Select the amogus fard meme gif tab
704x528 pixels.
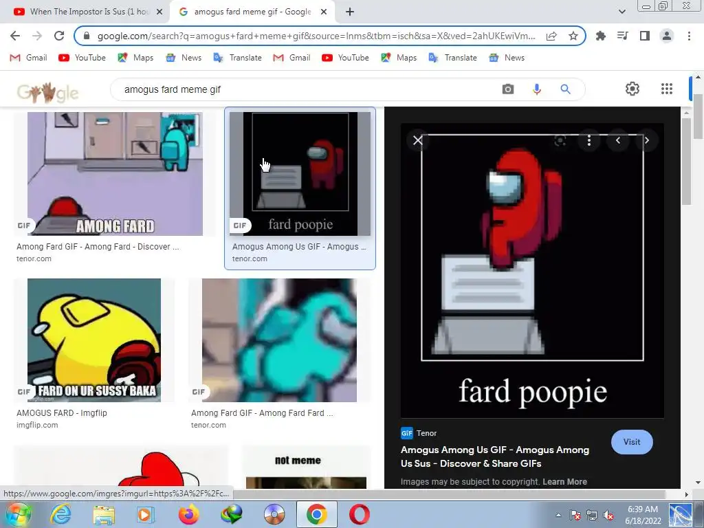tap(252, 12)
